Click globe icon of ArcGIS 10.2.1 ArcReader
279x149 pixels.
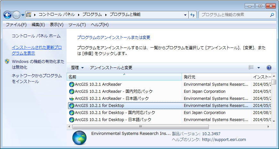click(71, 84)
